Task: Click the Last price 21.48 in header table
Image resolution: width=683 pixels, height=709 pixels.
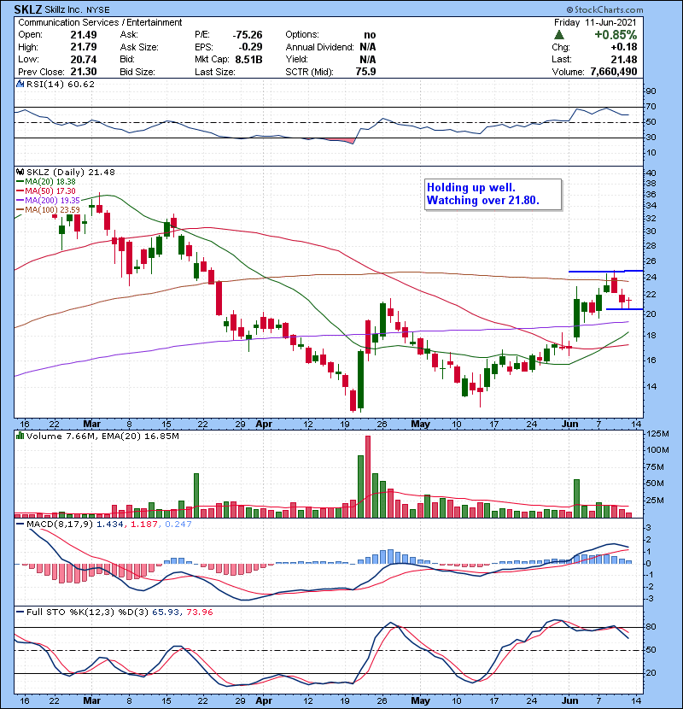Action: 624,60
